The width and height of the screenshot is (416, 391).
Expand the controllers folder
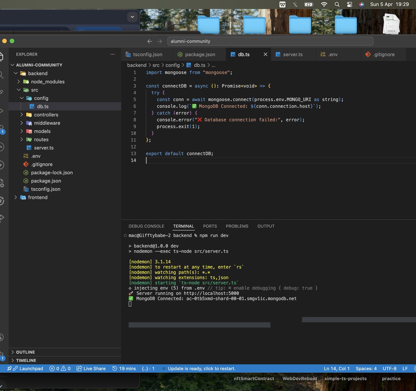(x=65, y=115)
